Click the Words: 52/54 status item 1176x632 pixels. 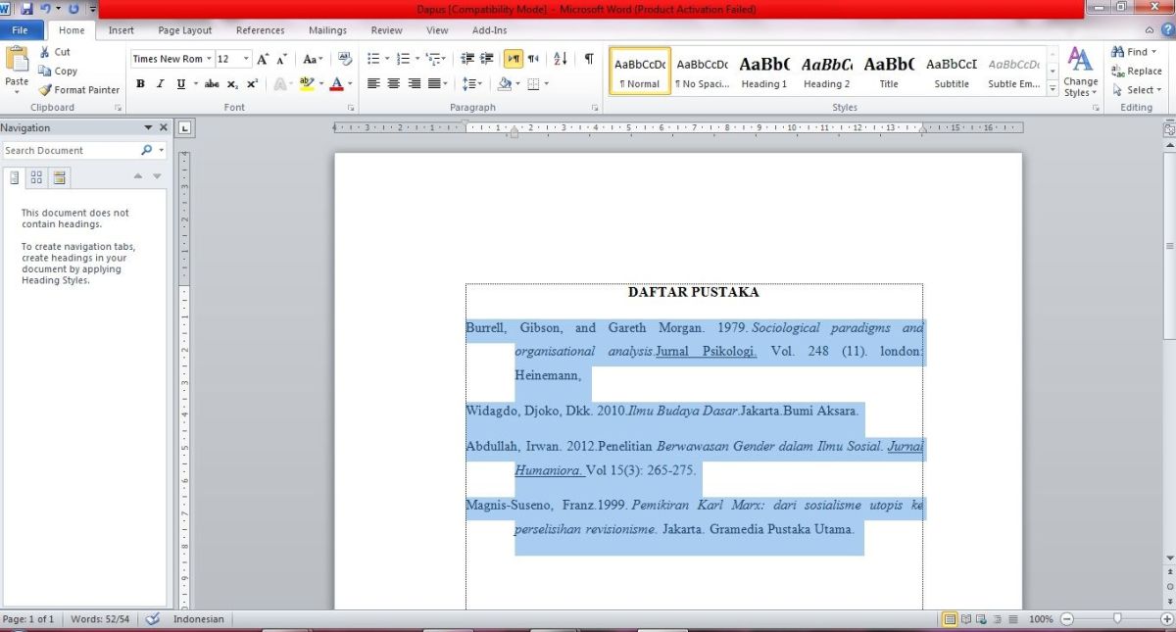tap(99, 619)
